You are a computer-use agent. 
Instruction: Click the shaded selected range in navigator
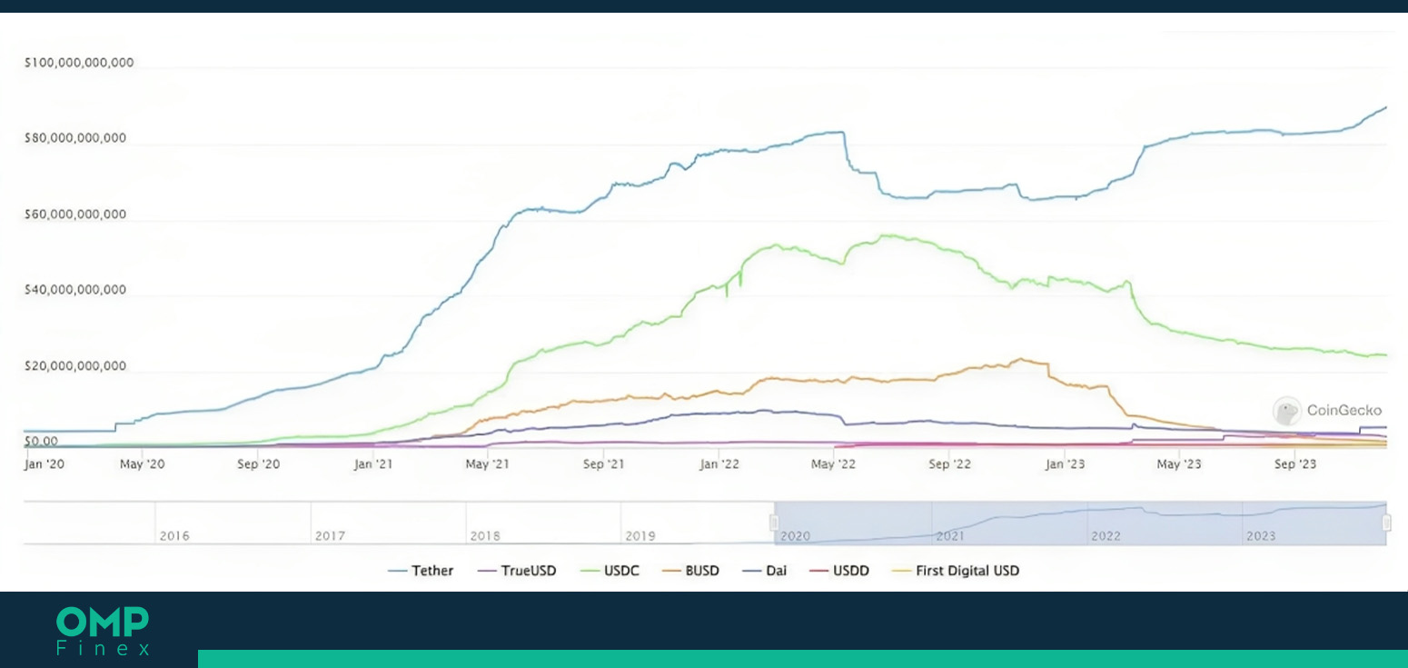point(1080,523)
